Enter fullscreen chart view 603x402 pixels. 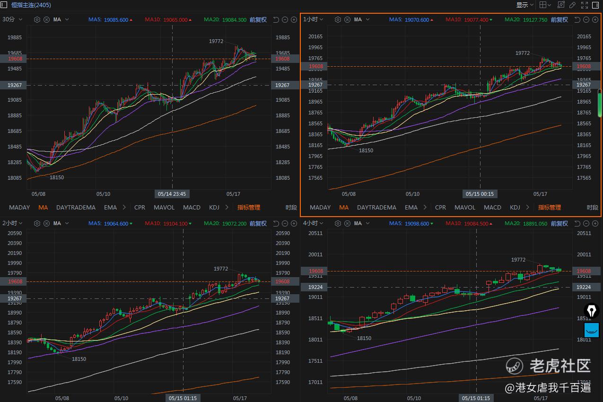tap(585, 5)
